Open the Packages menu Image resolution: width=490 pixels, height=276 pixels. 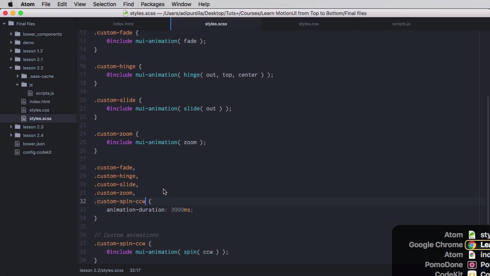pos(152,4)
